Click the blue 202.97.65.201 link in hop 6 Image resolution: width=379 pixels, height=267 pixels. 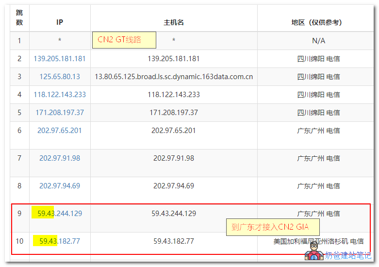(60, 131)
